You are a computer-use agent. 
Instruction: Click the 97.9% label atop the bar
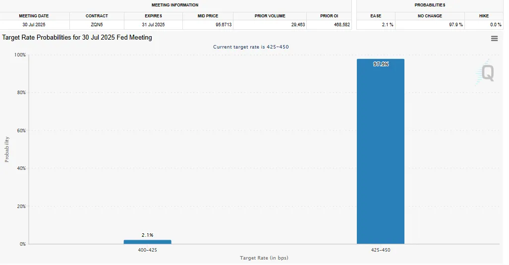[381, 64]
